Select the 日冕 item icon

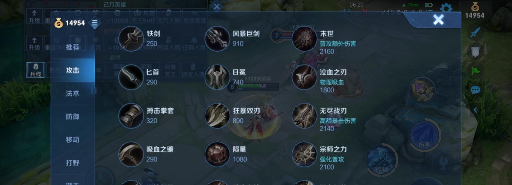click(x=217, y=77)
